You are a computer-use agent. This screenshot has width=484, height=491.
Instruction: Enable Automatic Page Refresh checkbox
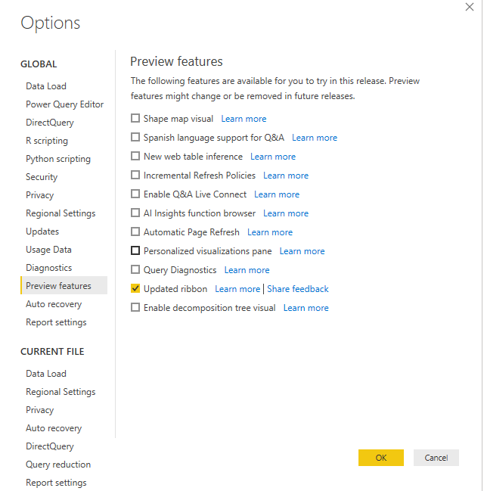(135, 232)
